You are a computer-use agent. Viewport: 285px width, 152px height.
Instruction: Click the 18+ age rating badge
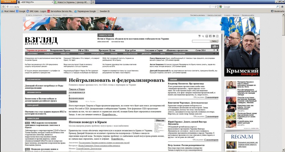215,46
